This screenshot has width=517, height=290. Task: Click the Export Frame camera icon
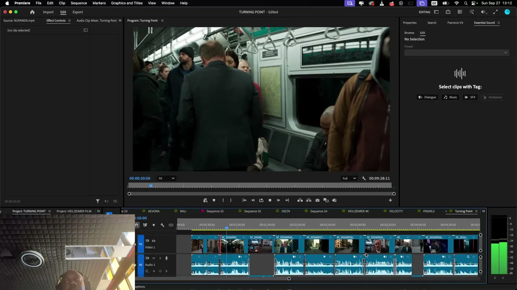coord(317,200)
